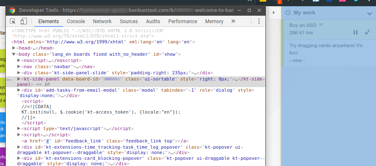Collapse the body element node
The width and height of the screenshot is (376, 166).
(x=14, y=54)
